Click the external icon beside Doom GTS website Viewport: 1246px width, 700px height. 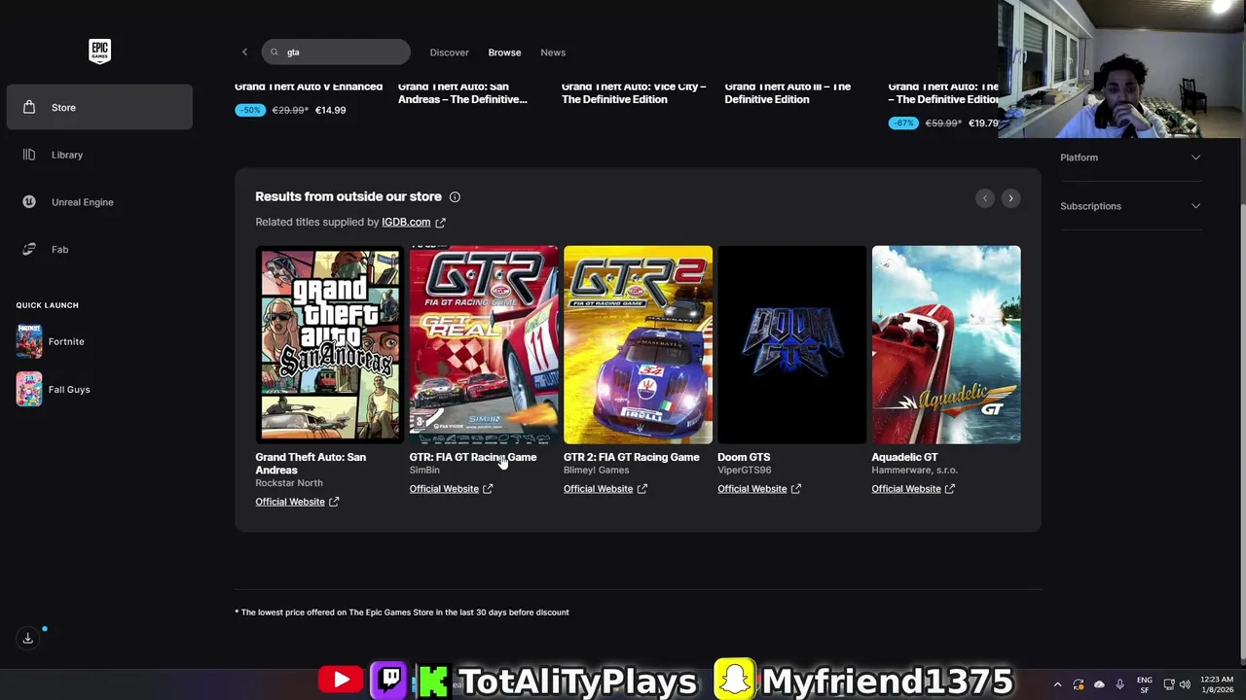(796, 489)
